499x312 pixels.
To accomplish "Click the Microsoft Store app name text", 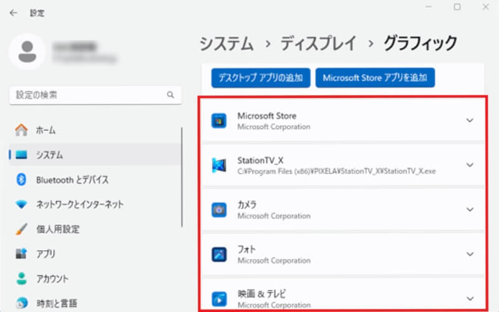I will tap(267, 116).
